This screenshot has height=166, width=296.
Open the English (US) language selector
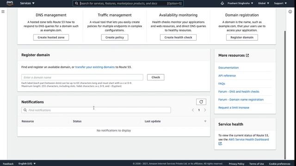(x=27, y=164)
